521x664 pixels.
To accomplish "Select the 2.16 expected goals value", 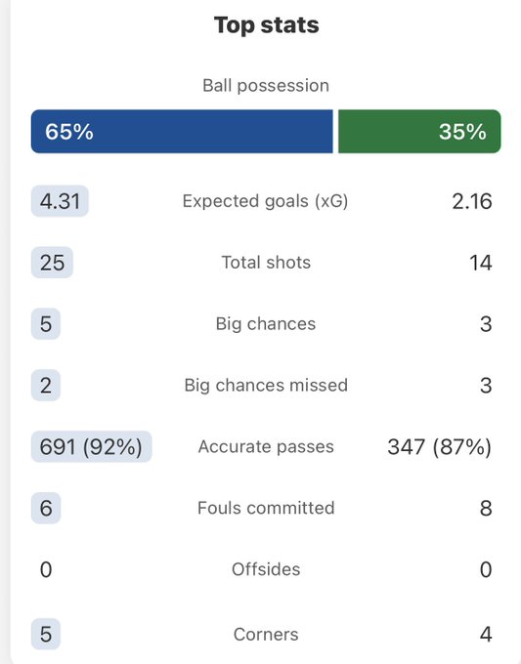I will [472, 201].
